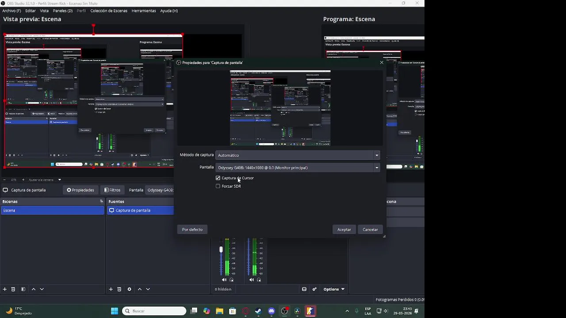Close the properties dialog with X
Screen dimensions: 566x318
point(382,63)
